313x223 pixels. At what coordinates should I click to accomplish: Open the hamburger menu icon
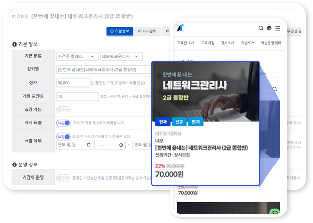click(278, 28)
